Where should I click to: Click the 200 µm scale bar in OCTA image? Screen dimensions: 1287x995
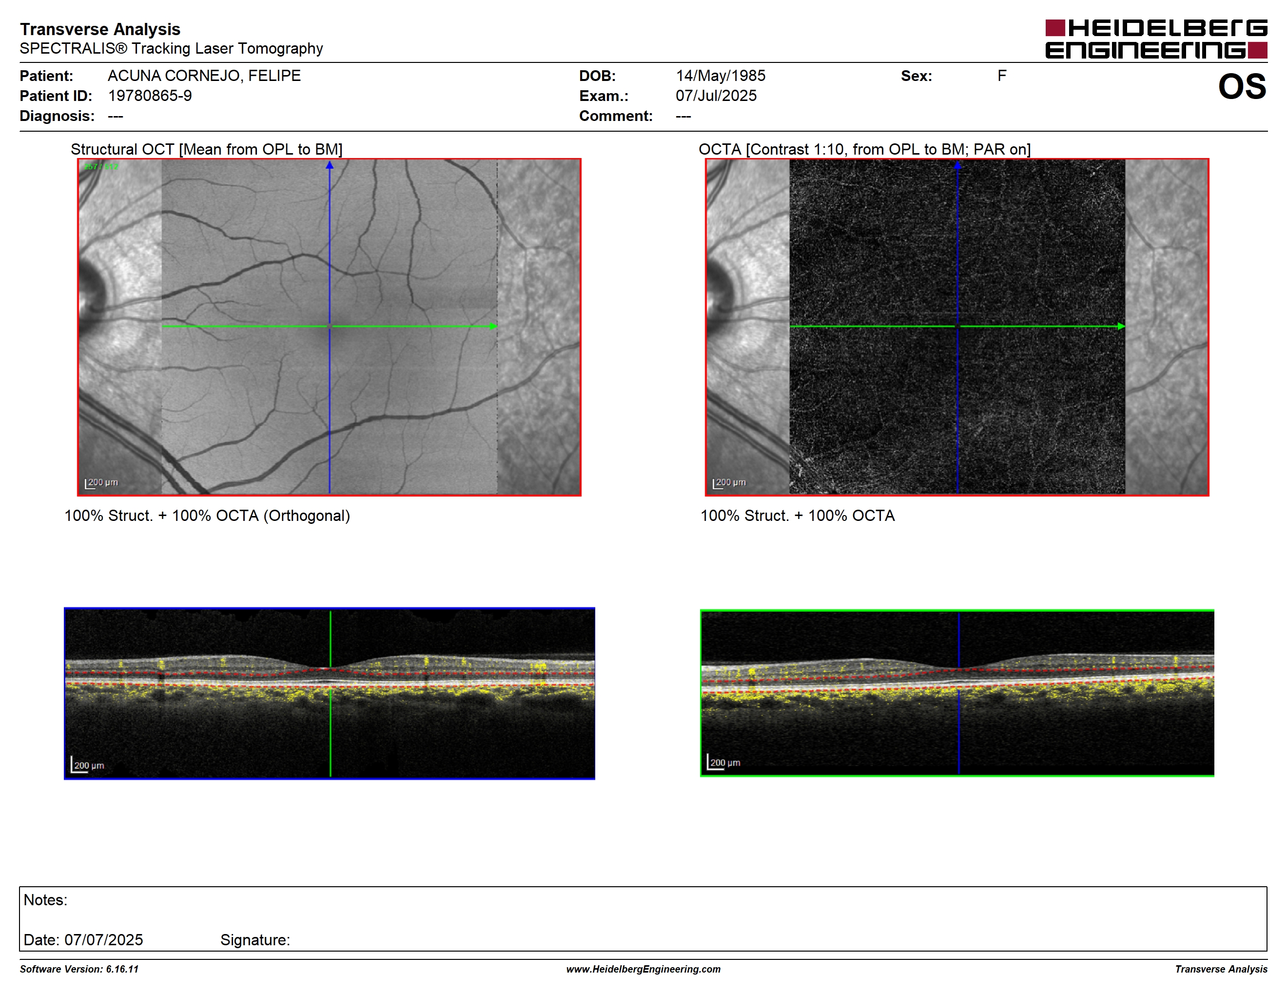point(729,483)
